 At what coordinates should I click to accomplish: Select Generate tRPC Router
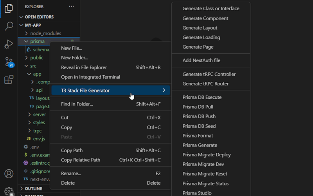[211, 84]
